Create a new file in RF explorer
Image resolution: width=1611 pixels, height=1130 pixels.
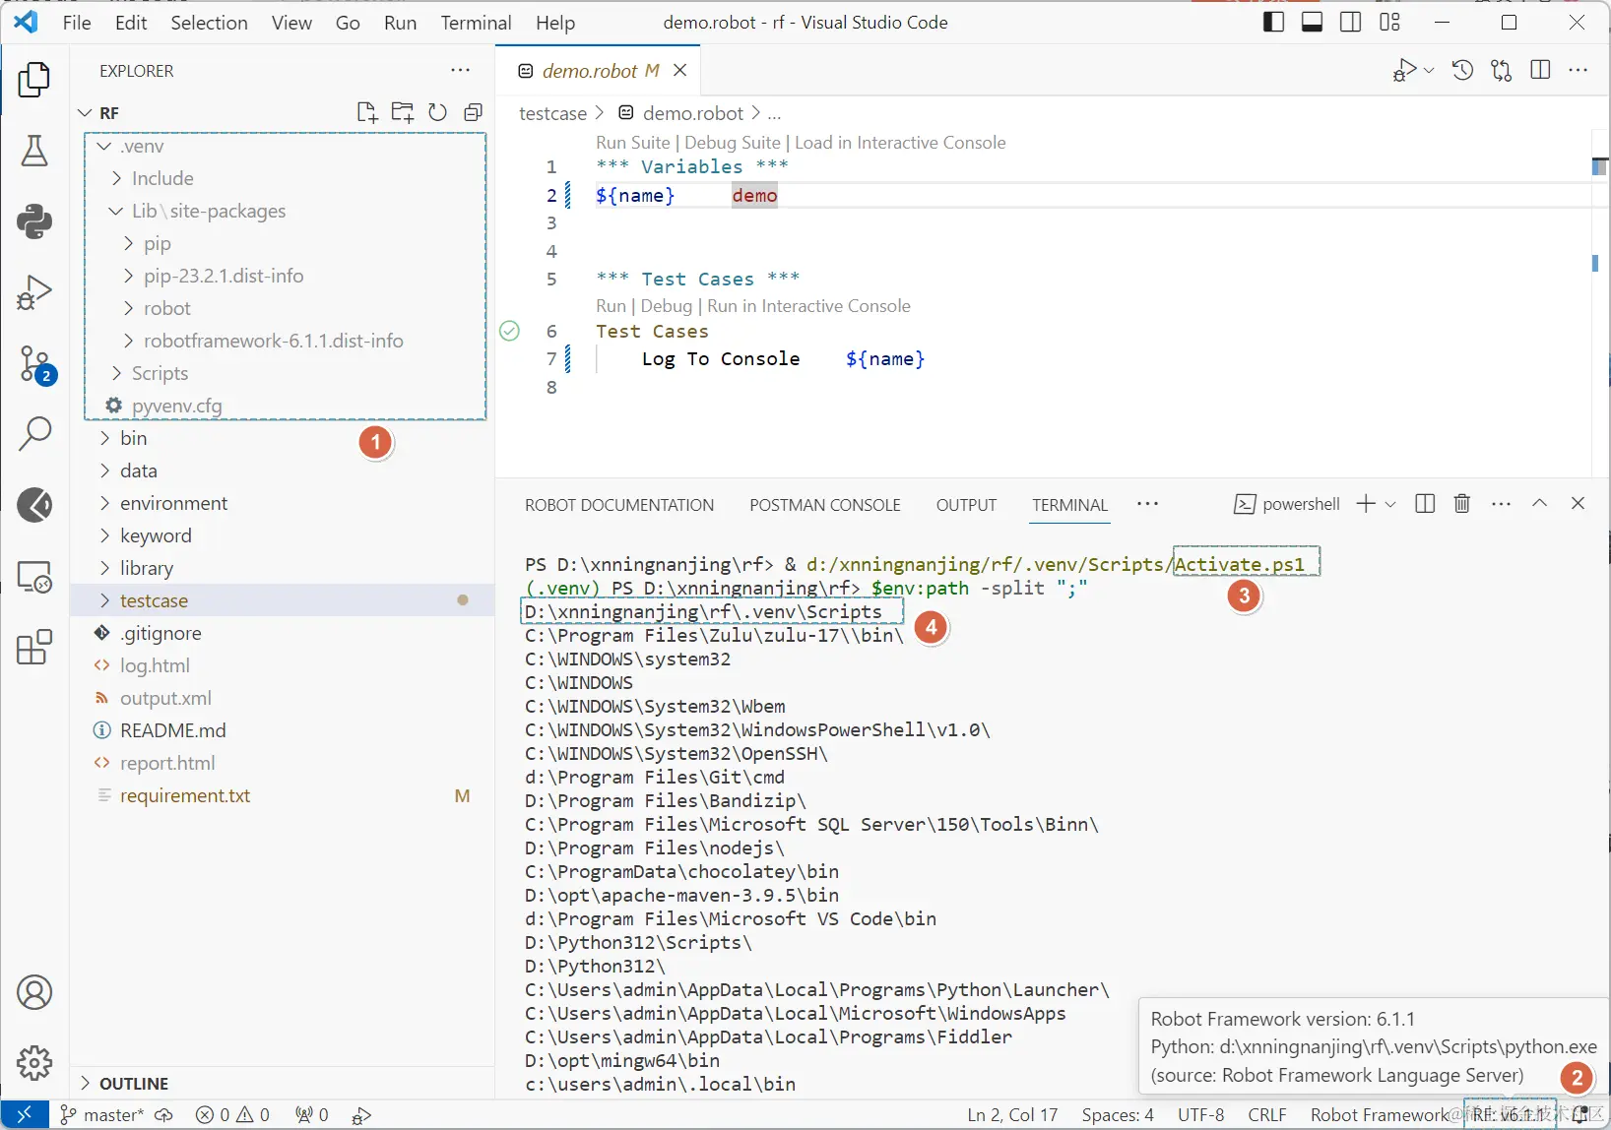click(x=367, y=112)
